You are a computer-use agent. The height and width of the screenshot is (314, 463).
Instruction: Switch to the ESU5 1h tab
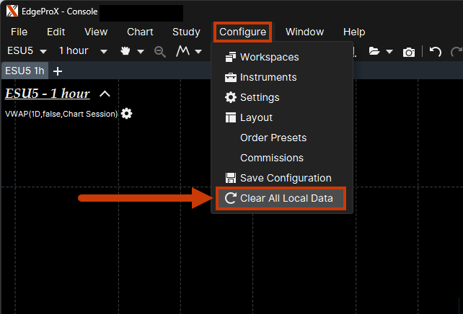pos(24,71)
